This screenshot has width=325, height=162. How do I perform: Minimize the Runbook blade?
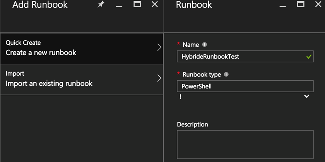click(282, 6)
